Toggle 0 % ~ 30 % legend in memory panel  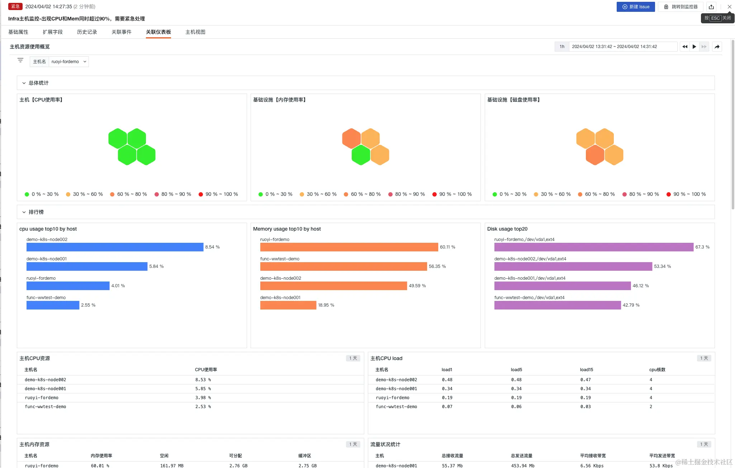point(275,194)
